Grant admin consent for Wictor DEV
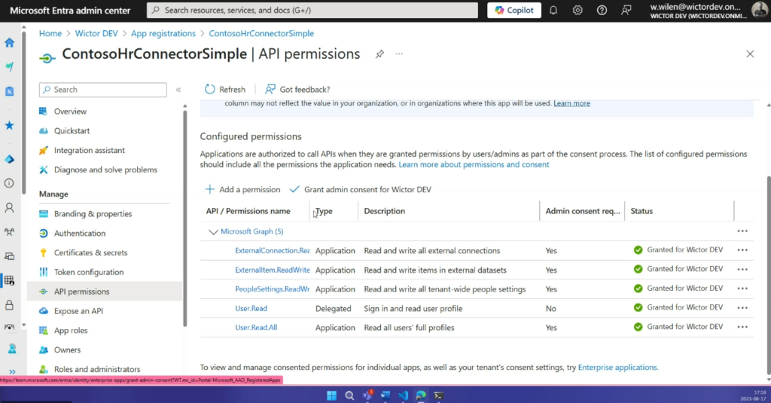Viewport: 771px width, 403px height. (x=361, y=189)
